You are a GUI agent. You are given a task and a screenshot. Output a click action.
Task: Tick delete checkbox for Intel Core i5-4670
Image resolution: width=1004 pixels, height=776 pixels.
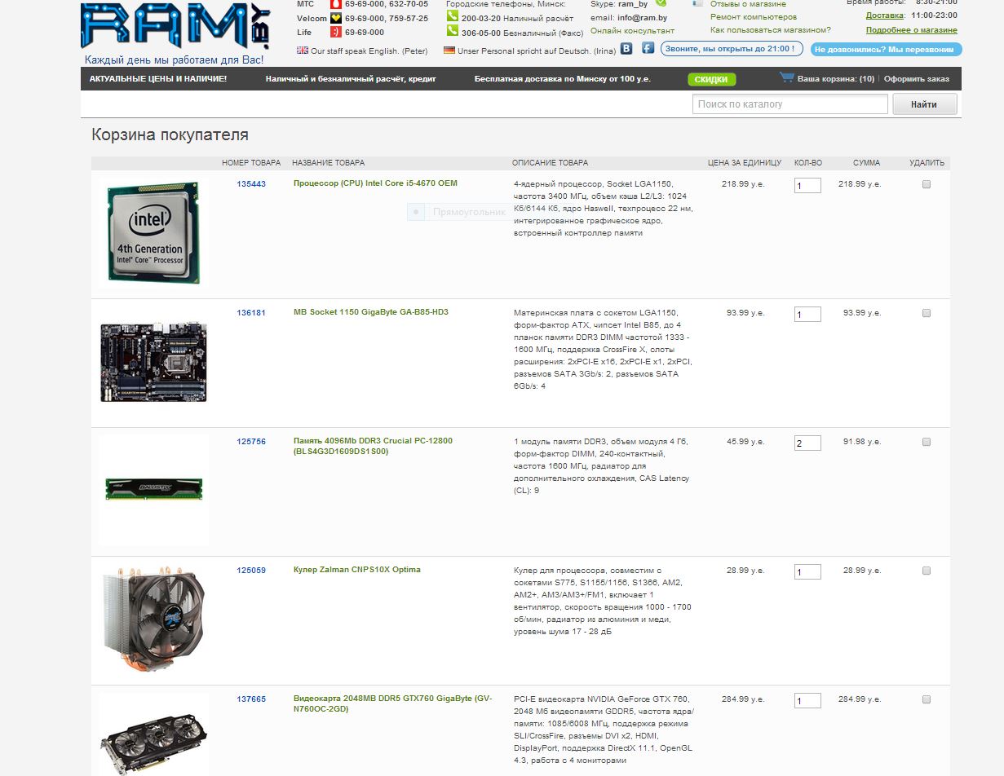tap(927, 184)
